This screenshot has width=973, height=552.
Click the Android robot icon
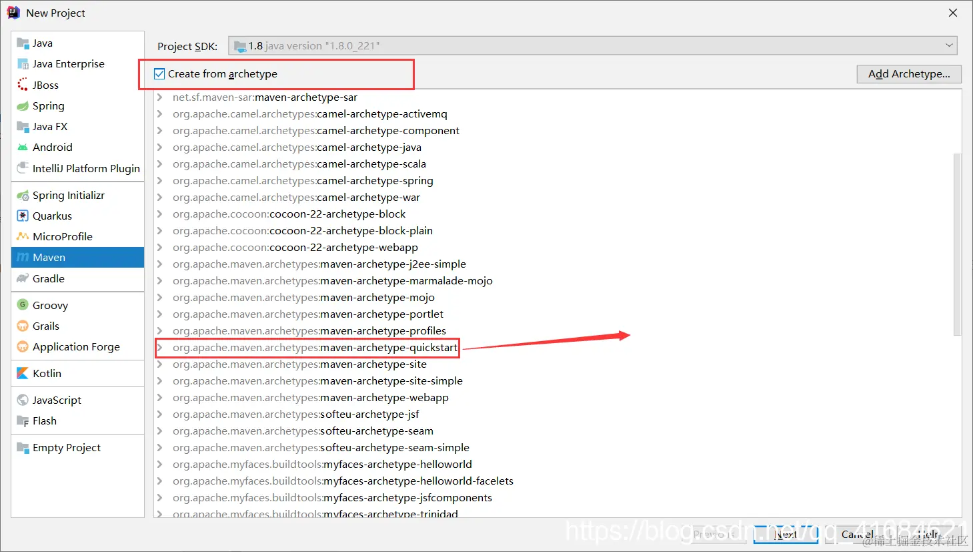tap(23, 147)
